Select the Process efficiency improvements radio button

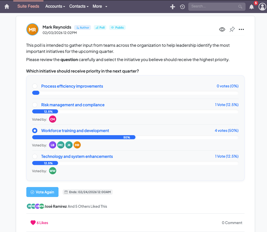click(x=34, y=86)
